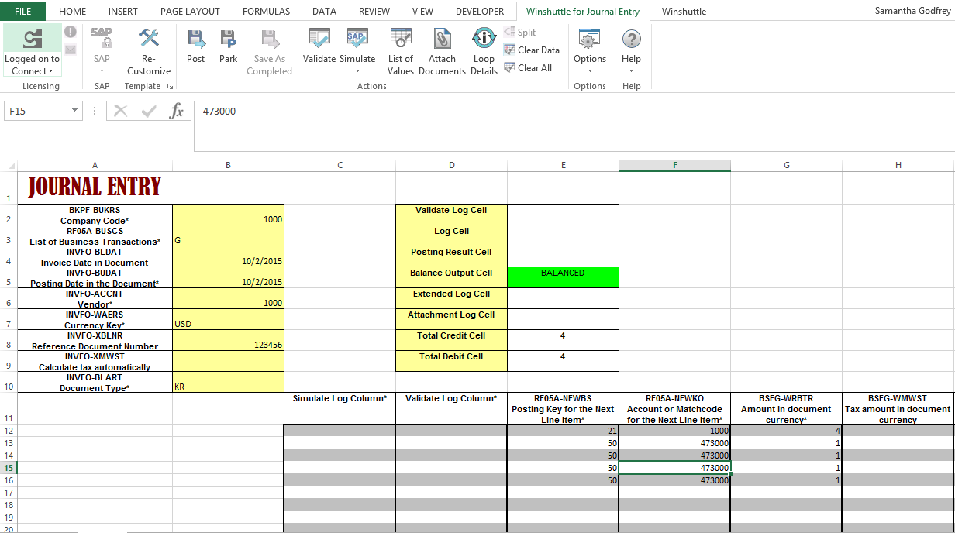The image size is (955, 533).
Task: Open the REVIEW tab
Action: tap(374, 11)
